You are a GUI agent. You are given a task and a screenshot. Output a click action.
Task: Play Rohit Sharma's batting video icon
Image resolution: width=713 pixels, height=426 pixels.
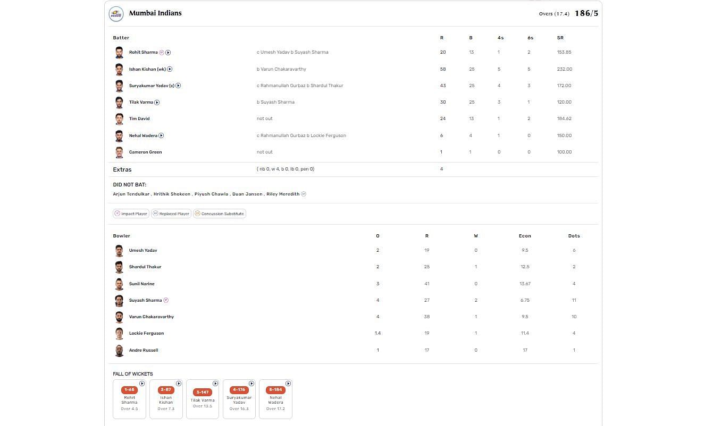click(168, 53)
